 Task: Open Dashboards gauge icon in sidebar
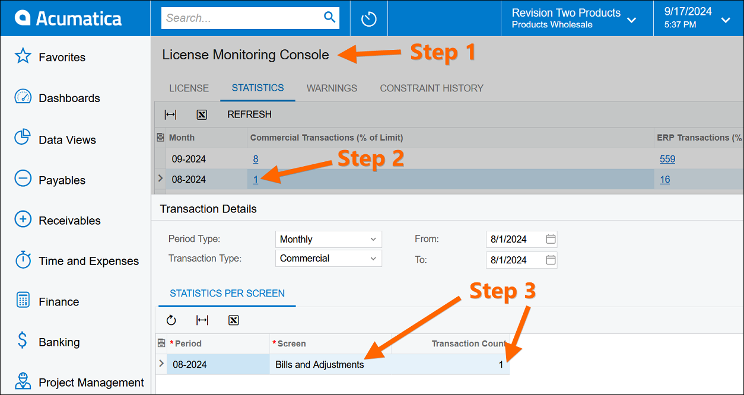(x=23, y=97)
